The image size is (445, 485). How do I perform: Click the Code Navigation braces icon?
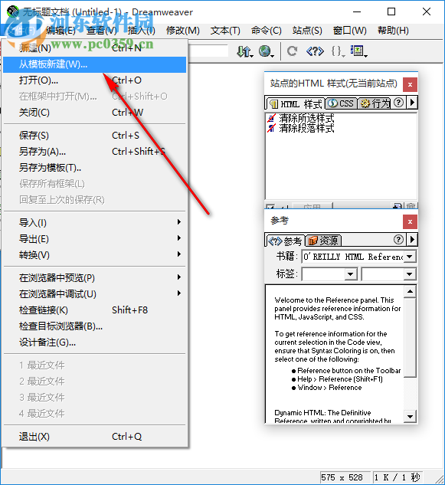coord(337,51)
